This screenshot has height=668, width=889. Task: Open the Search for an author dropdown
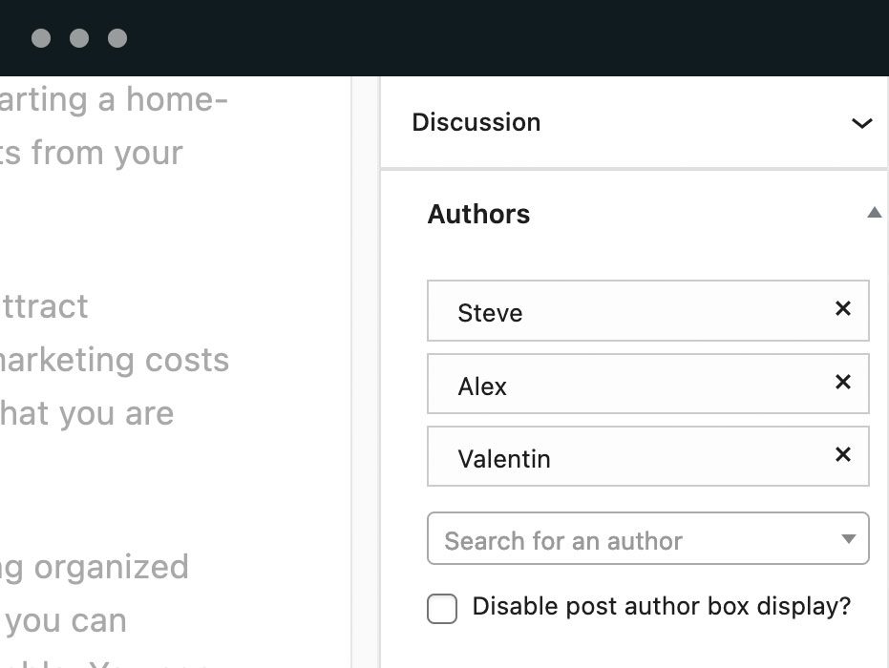[848, 539]
